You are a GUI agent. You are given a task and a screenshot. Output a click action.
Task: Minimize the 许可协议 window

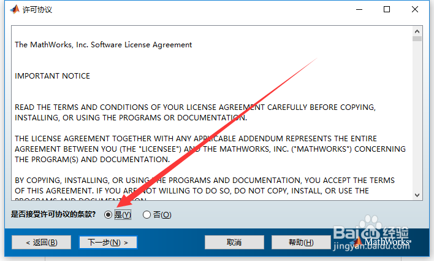point(359,9)
